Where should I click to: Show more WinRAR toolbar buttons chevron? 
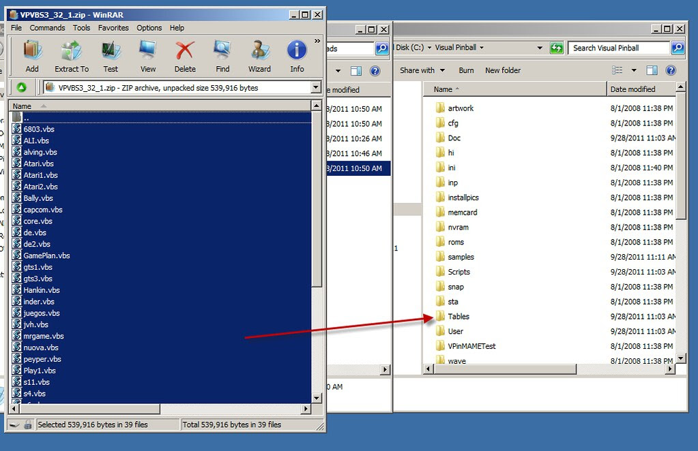(x=317, y=41)
